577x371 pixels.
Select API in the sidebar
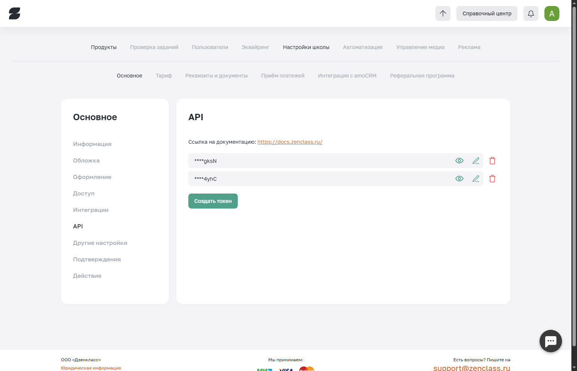click(x=78, y=226)
